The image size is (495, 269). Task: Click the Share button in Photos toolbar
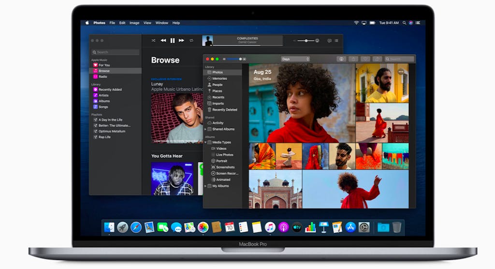coord(353,59)
